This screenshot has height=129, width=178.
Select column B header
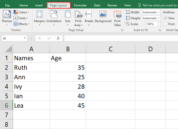(x=68, y=49)
